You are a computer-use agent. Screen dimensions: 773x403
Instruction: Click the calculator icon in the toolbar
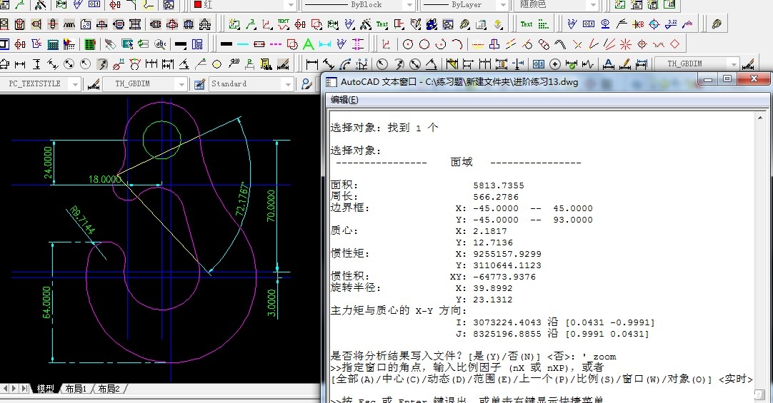[53, 44]
